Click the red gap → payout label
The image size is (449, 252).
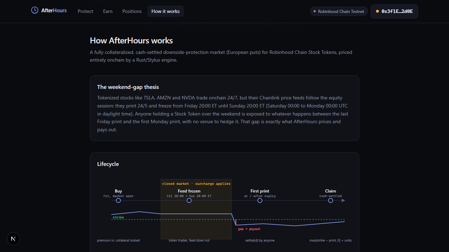tap(249, 229)
